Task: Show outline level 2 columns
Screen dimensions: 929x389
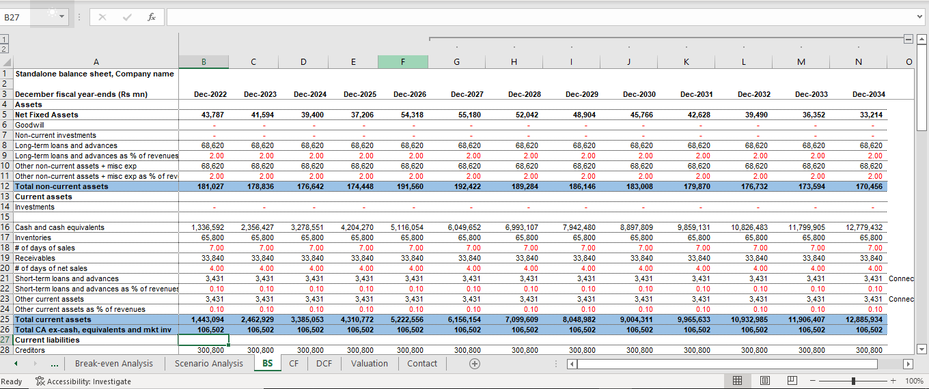Action: (3, 48)
